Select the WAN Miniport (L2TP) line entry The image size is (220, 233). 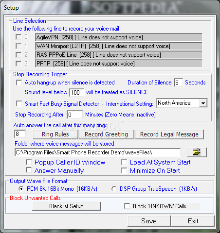coord(119,46)
